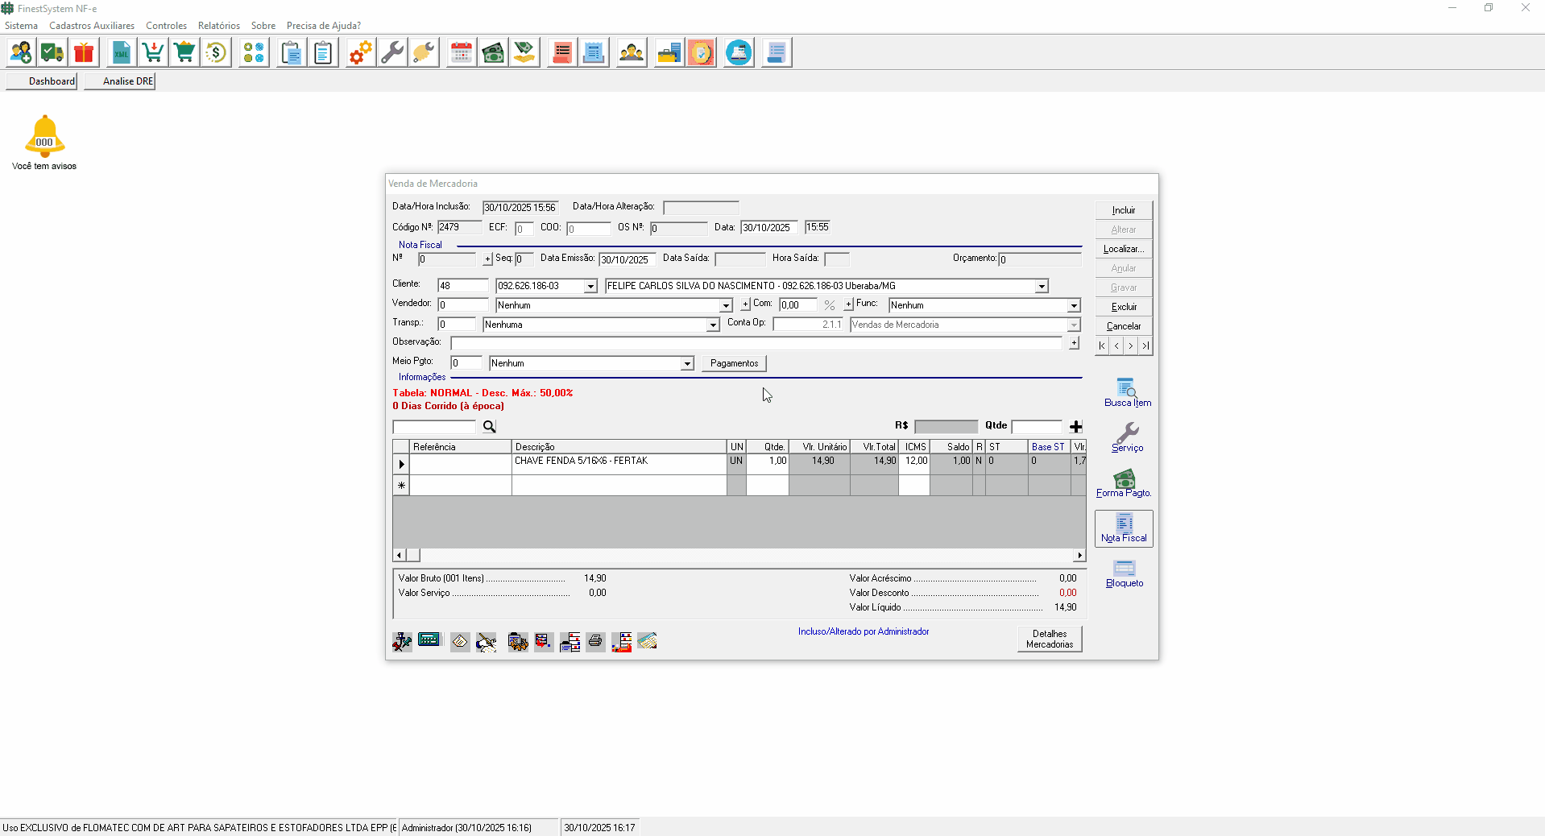Click the XML file toolbar icon
The width and height of the screenshot is (1545, 836).
click(121, 53)
